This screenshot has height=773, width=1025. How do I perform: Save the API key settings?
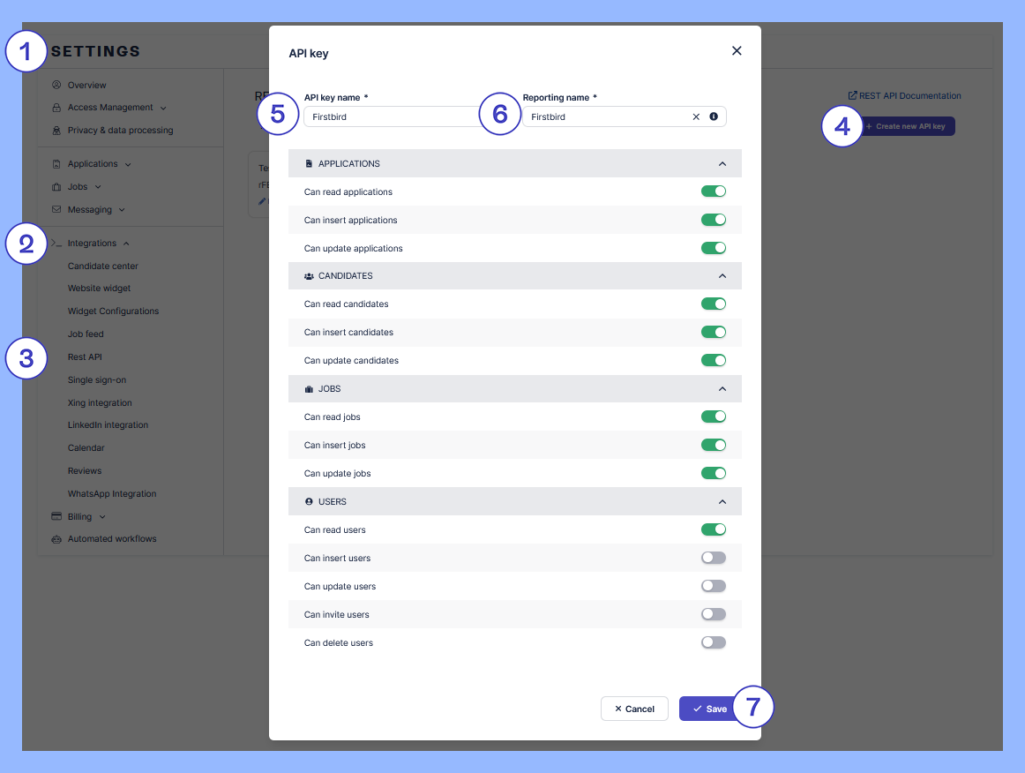tap(709, 709)
